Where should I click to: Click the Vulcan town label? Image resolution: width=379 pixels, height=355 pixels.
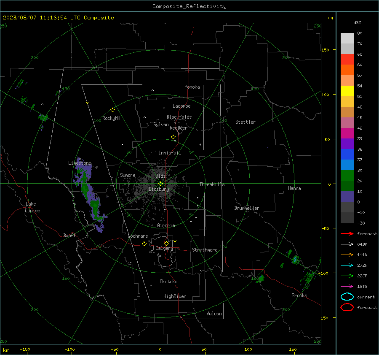pos(214,314)
